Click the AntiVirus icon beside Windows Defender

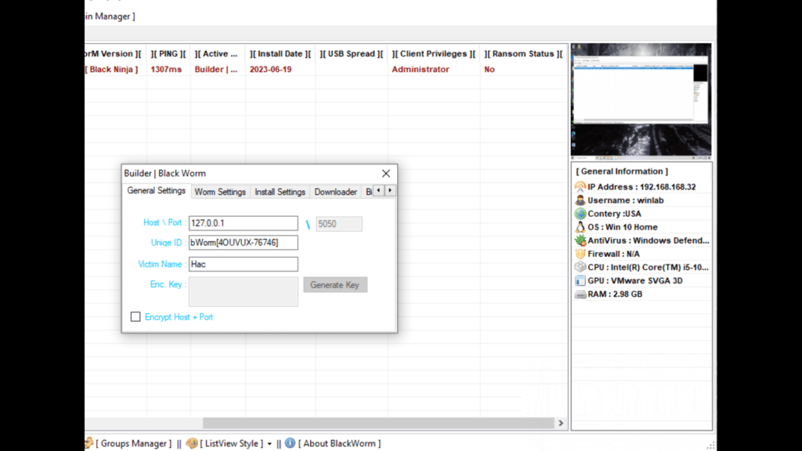click(x=580, y=240)
